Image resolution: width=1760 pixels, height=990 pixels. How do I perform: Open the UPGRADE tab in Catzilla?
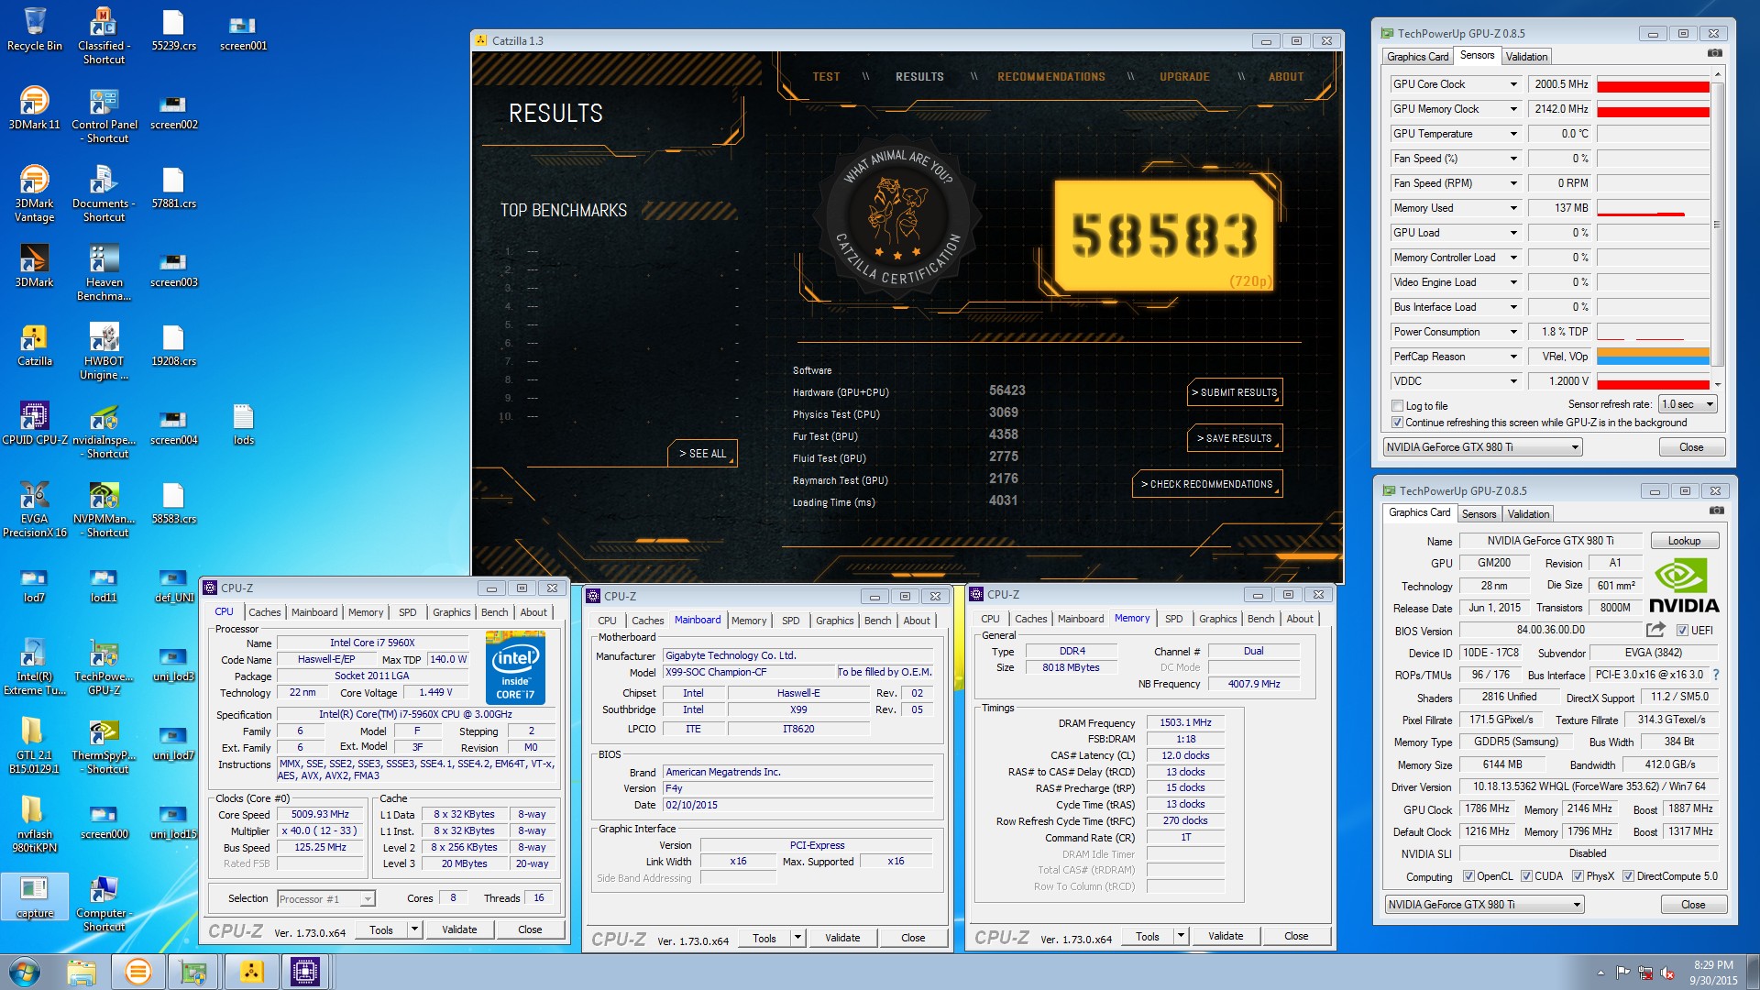[1184, 77]
